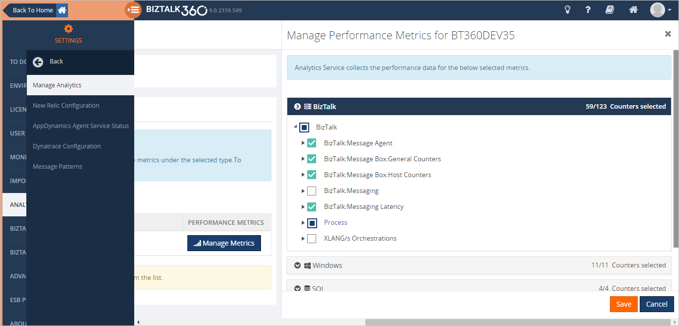Click the Windows logo icon in section header
Image resolution: width=679 pixels, height=326 pixels.
(308, 265)
